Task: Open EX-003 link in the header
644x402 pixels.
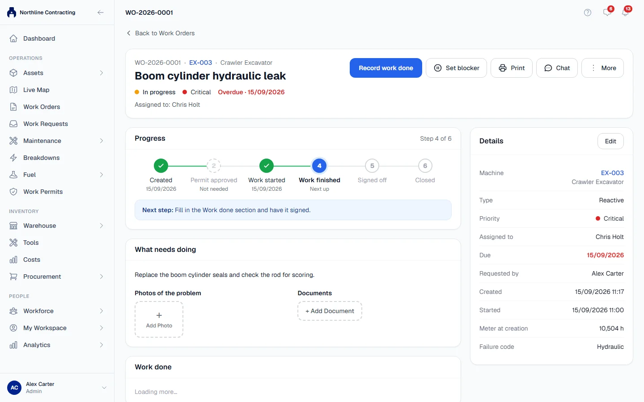Action: coord(200,63)
